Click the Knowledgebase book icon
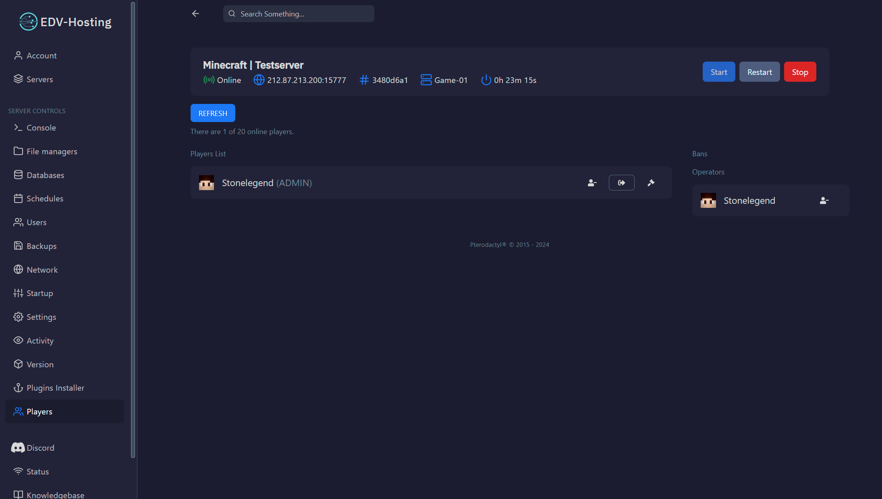Image resolution: width=882 pixels, height=499 pixels. pos(18,495)
